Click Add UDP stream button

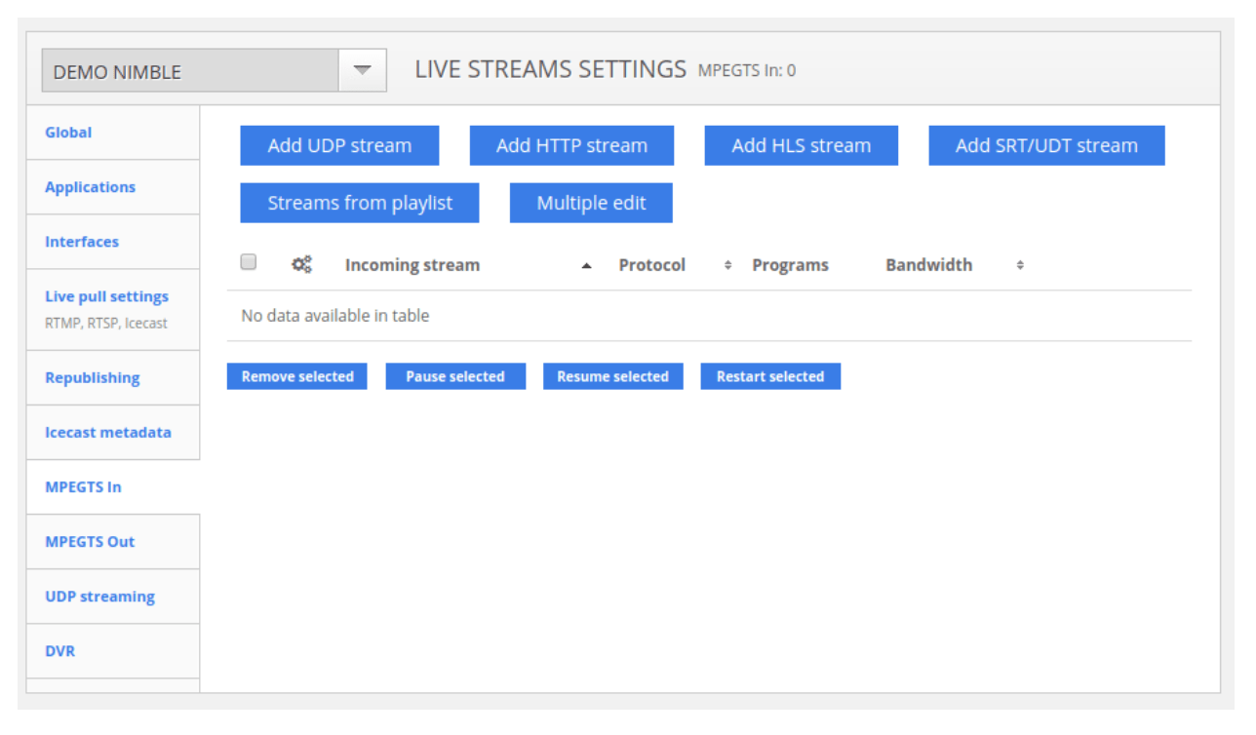[x=339, y=145]
